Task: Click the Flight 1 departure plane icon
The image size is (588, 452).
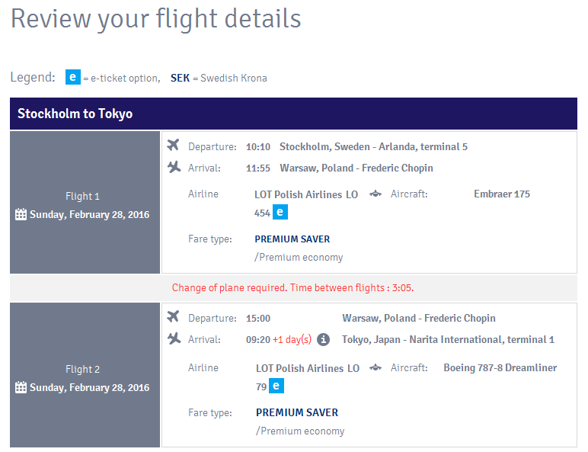Action: coord(174,146)
